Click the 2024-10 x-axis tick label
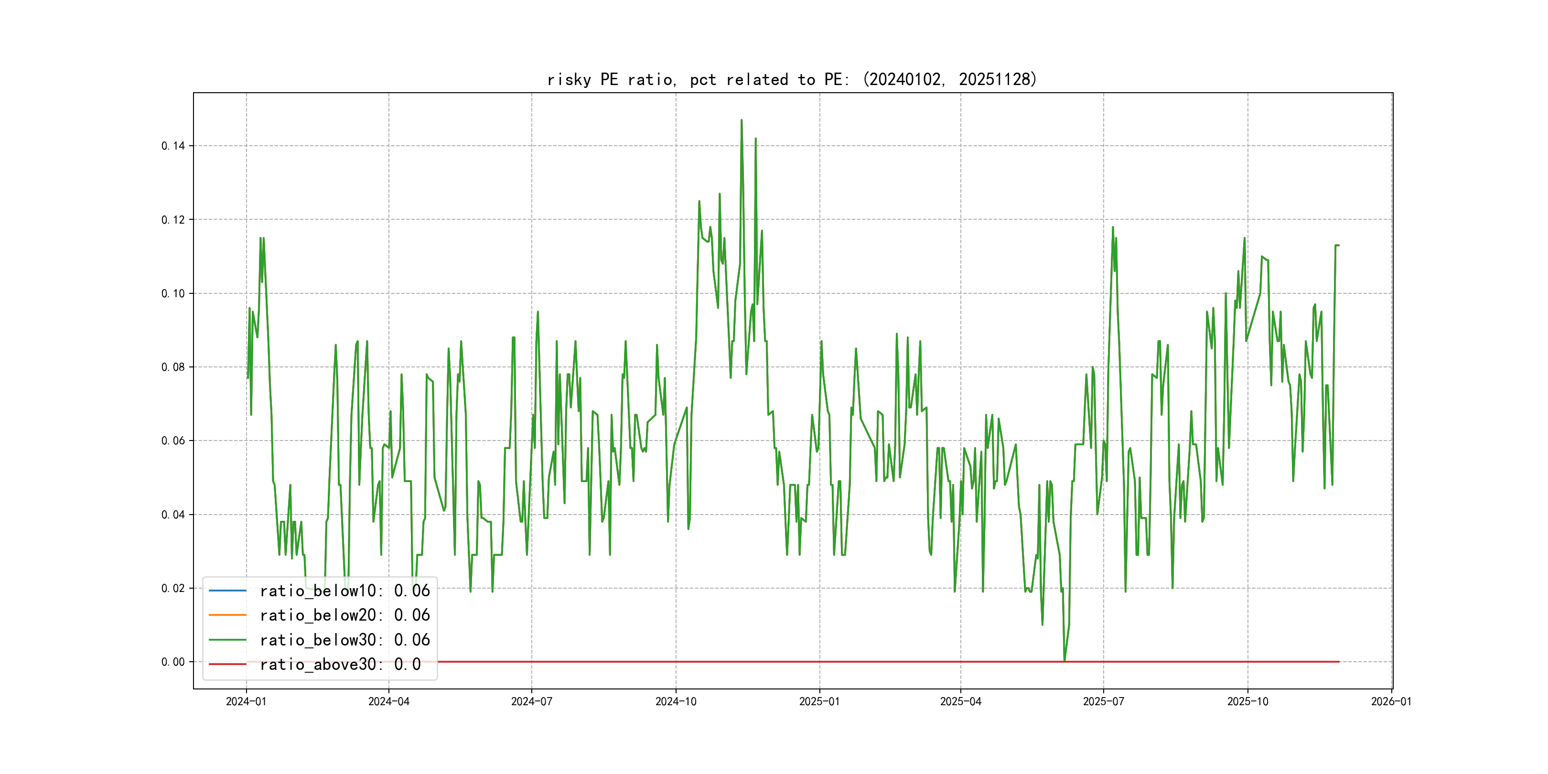Viewport: 1548px width, 774px height. pyautogui.click(x=676, y=701)
